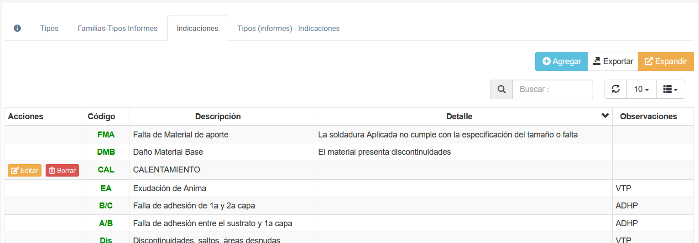Click the FMA code cell
Image resolution: width=699 pixels, height=243 pixels.
[x=106, y=135]
